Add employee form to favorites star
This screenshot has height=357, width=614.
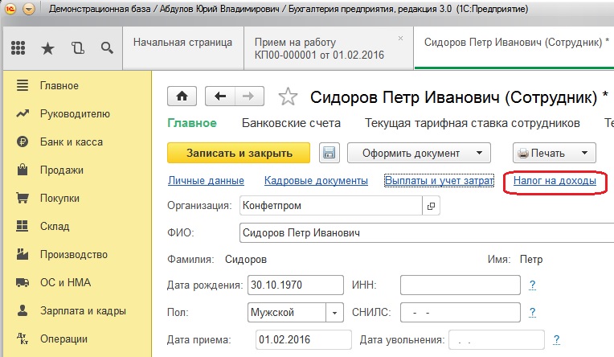pyautogui.click(x=287, y=98)
